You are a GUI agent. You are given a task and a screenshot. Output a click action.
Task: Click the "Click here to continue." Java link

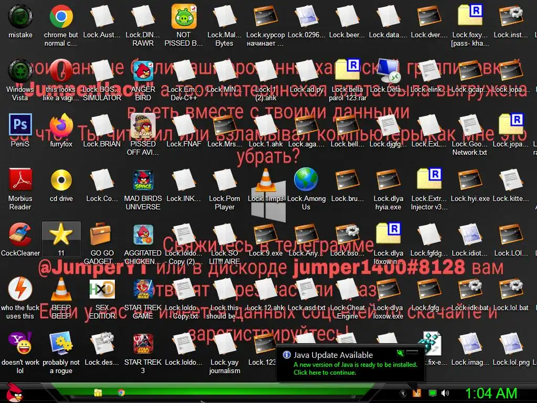[325, 373]
